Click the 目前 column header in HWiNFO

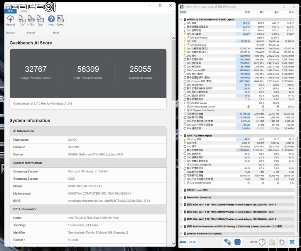coord(247,12)
